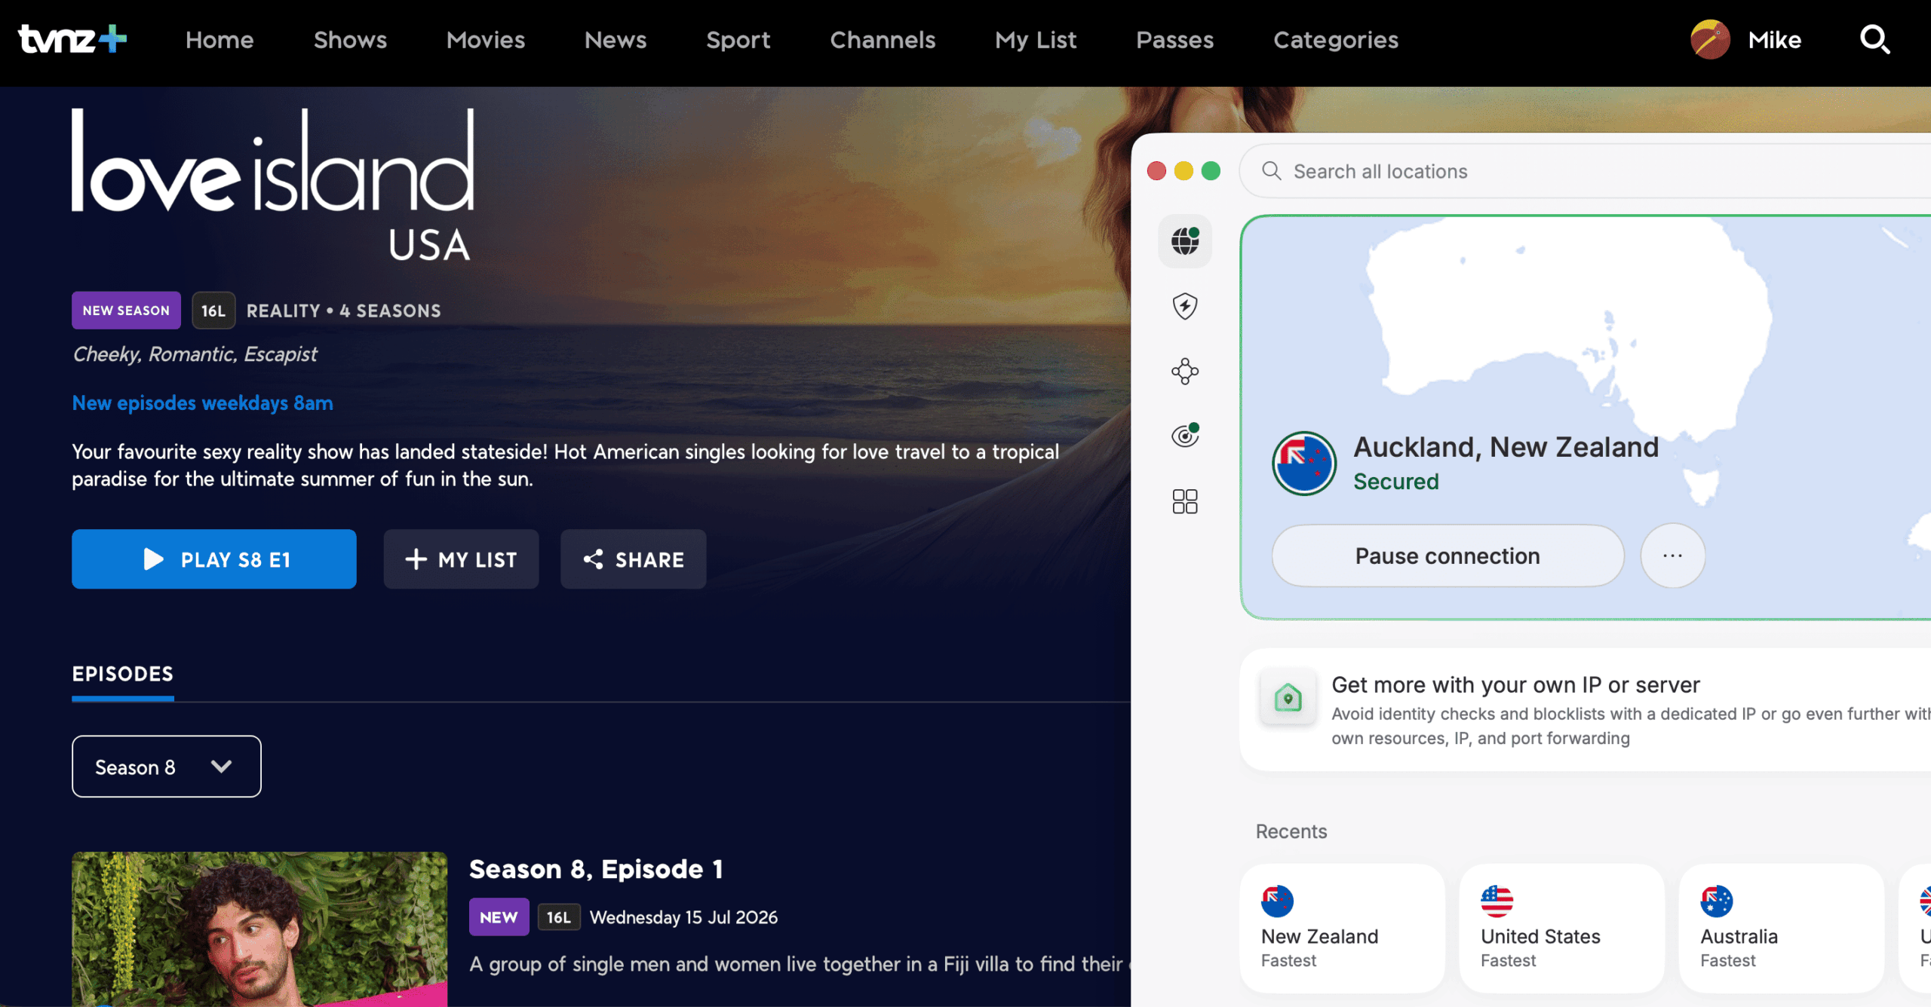This screenshot has height=1007, width=1931.
Task: Click New episodes weekdays 8am link
Action: tap(203, 403)
